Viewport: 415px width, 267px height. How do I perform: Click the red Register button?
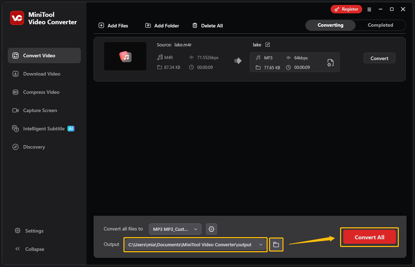[346, 9]
